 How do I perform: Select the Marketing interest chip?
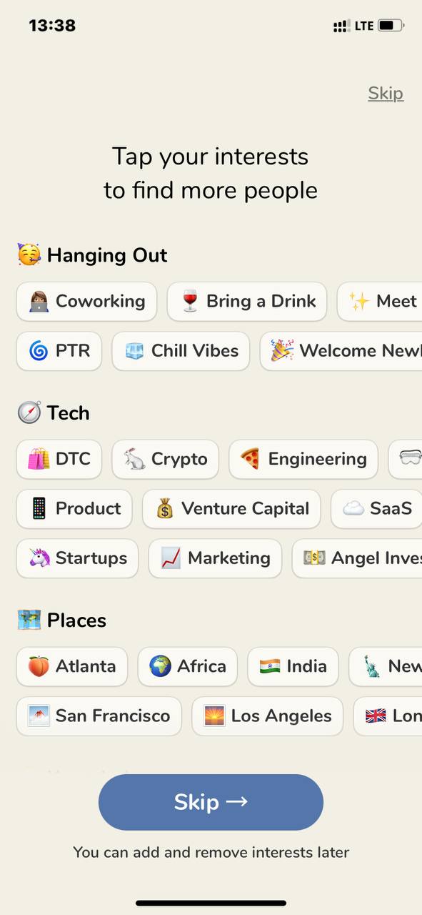pyautogui.click(x=215, y=558)
